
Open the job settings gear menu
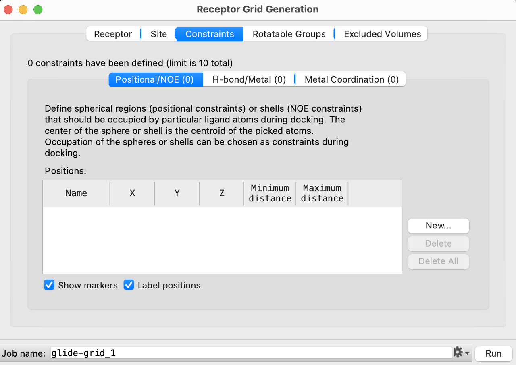(461, 353)
